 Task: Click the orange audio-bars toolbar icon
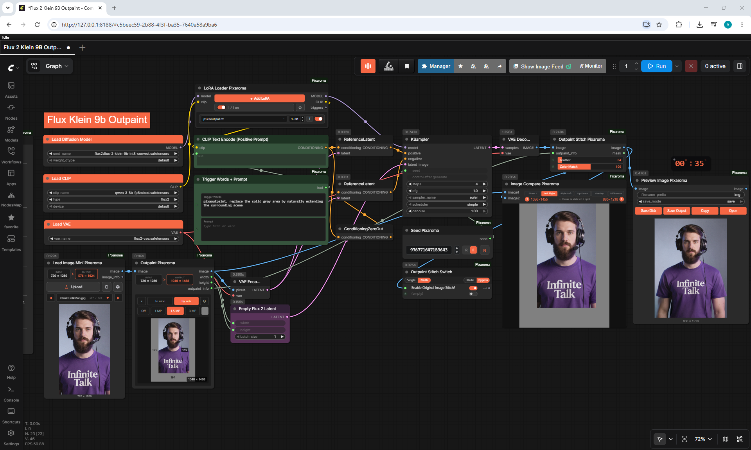(368, 66)
